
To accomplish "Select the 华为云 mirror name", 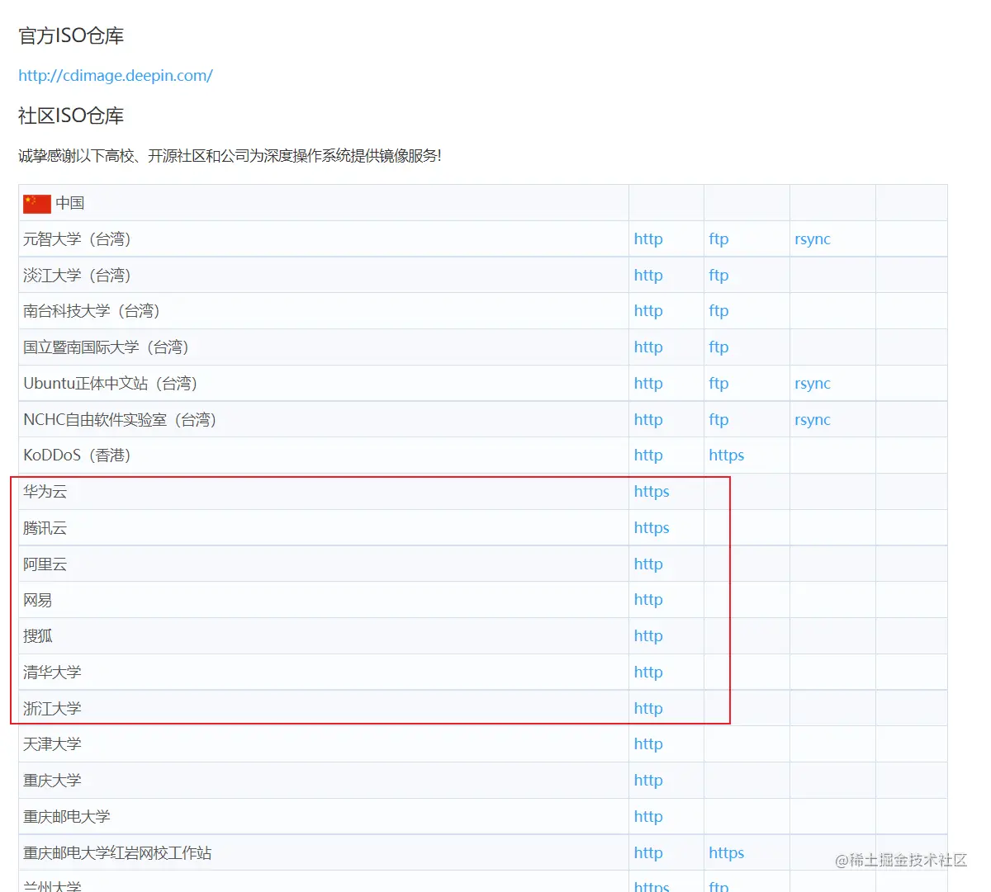I will [45, 492].
